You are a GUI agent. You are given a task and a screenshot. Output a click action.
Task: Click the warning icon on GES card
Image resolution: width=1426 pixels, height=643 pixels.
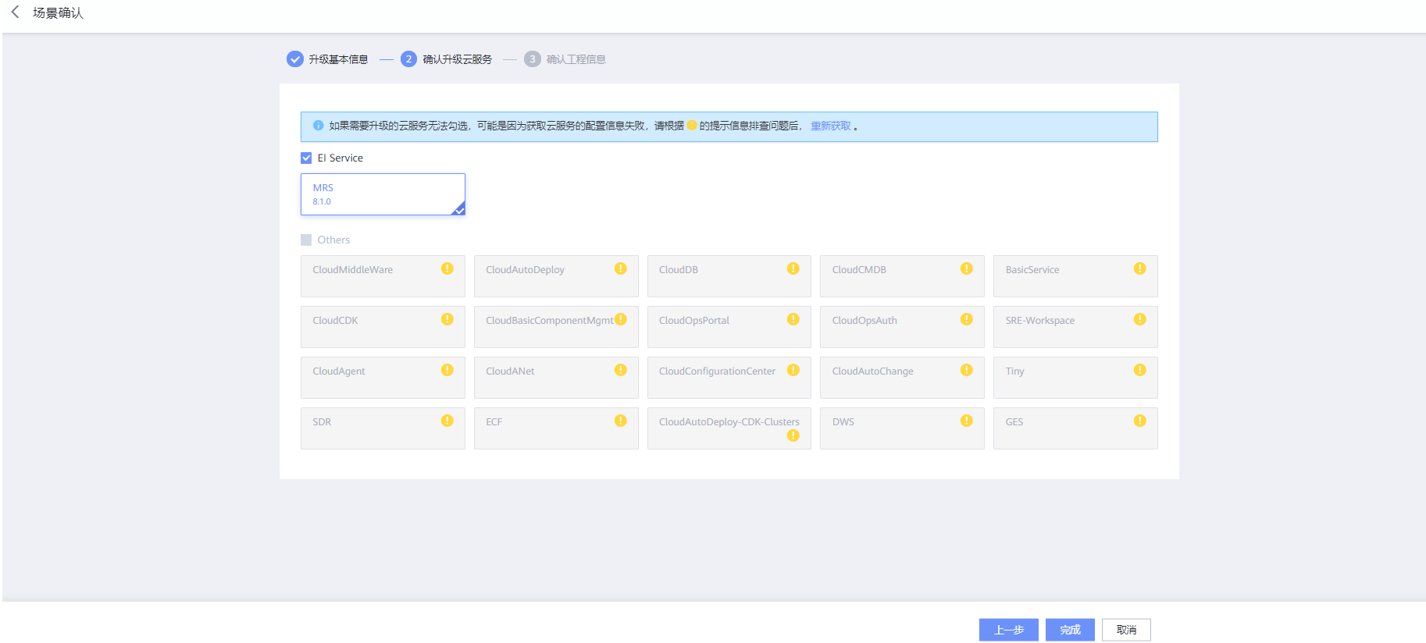click(x=1139, y=421)
